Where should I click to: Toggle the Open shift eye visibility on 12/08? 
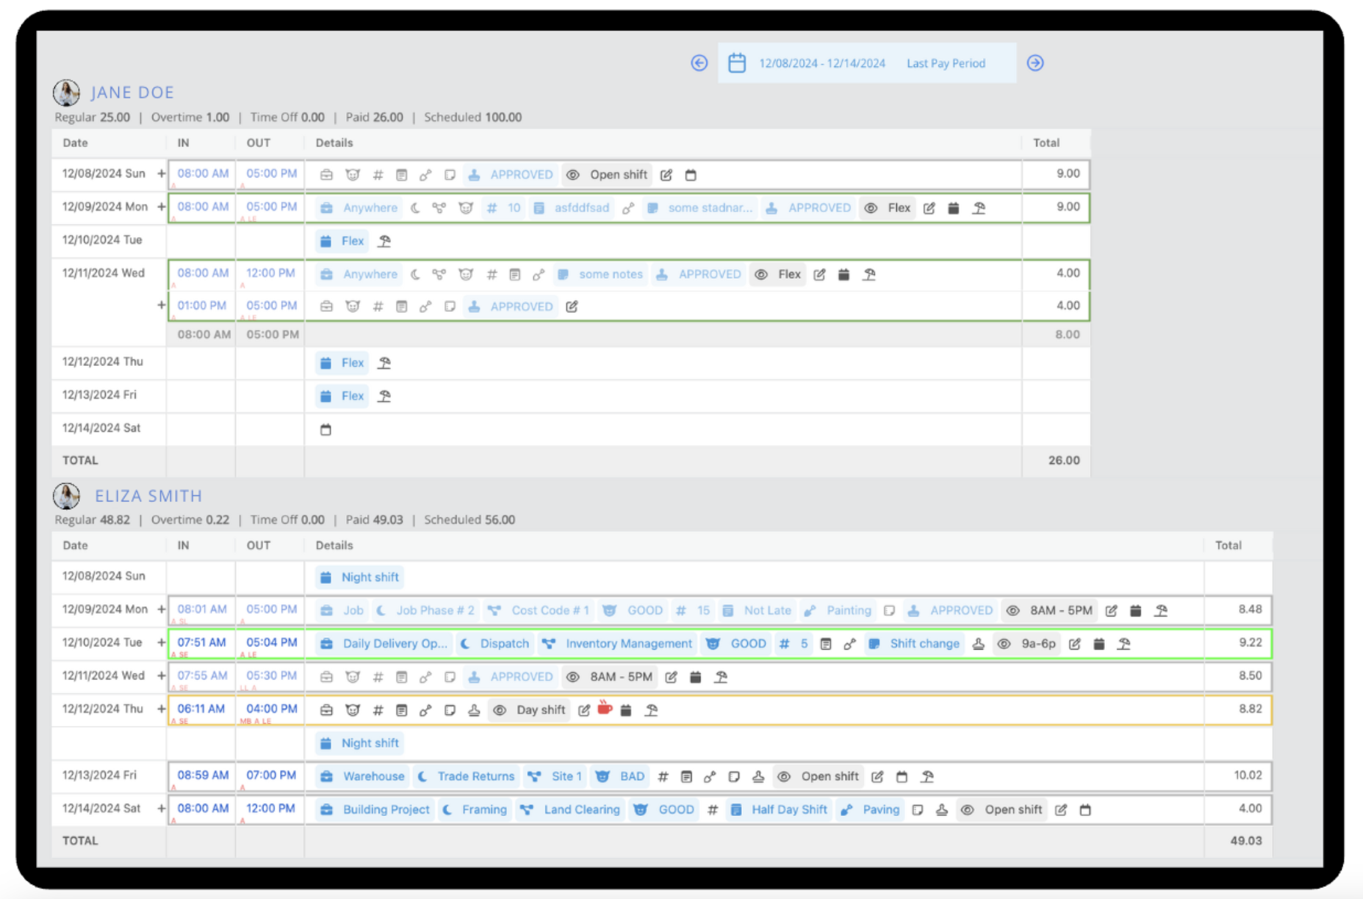point(572,174)
